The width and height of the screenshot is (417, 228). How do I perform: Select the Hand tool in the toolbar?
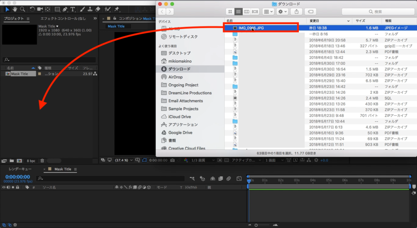(15, 9)
